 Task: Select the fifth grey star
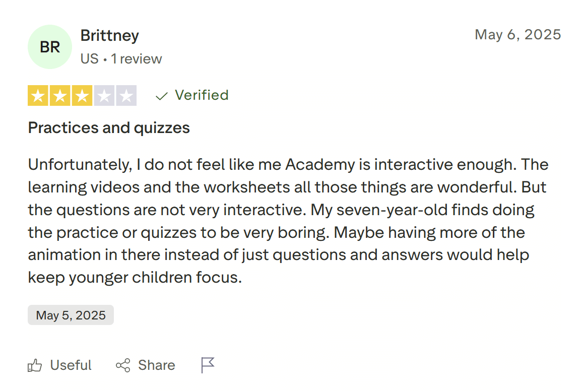coord(125,95)
